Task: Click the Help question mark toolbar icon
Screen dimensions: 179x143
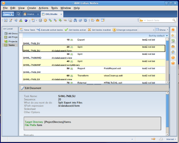Action: click(85, 21)
